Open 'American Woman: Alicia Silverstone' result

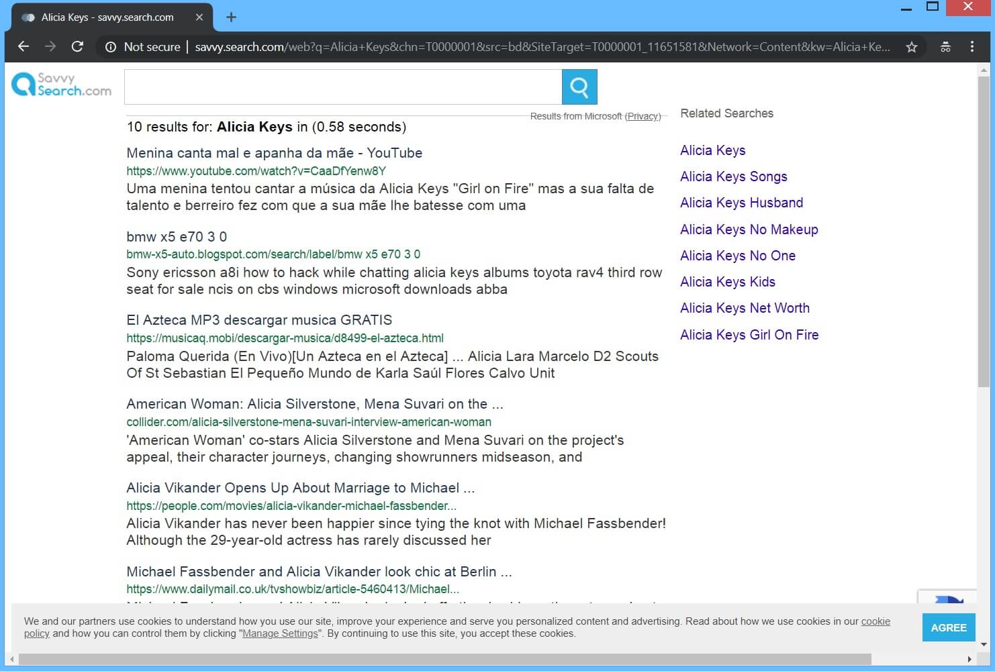315,404
